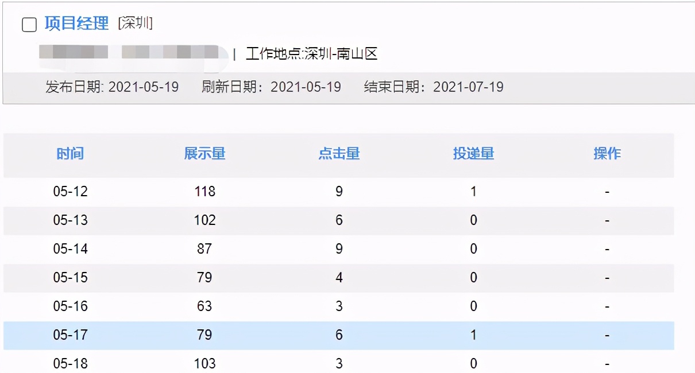Sort by the 投递量 column header
This screenshot has height=373, width=695.
[x=473, y=154]
